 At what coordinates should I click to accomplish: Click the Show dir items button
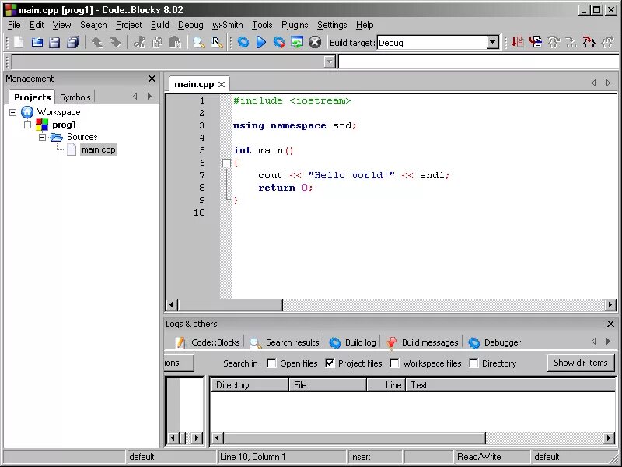[580, 363]
